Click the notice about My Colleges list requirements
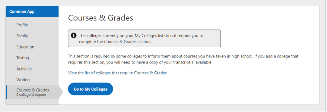This screenshot has width=327, height=112. (144, 38)
